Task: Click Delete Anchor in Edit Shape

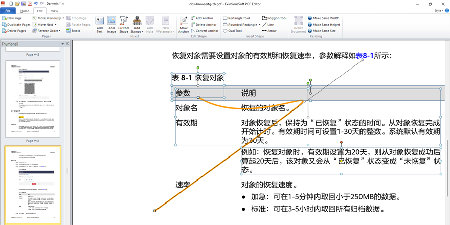Action: pyautogui.click(x=204, y=25)
